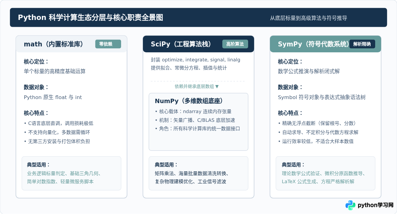
Task: Click the '解析精确' badge
Action: [x=362, y=44]
